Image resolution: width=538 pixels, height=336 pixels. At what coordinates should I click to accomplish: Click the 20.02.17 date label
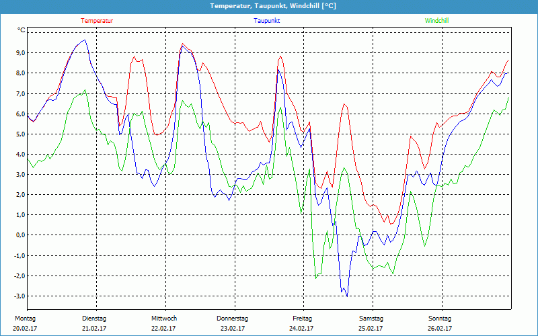[25, 329]
